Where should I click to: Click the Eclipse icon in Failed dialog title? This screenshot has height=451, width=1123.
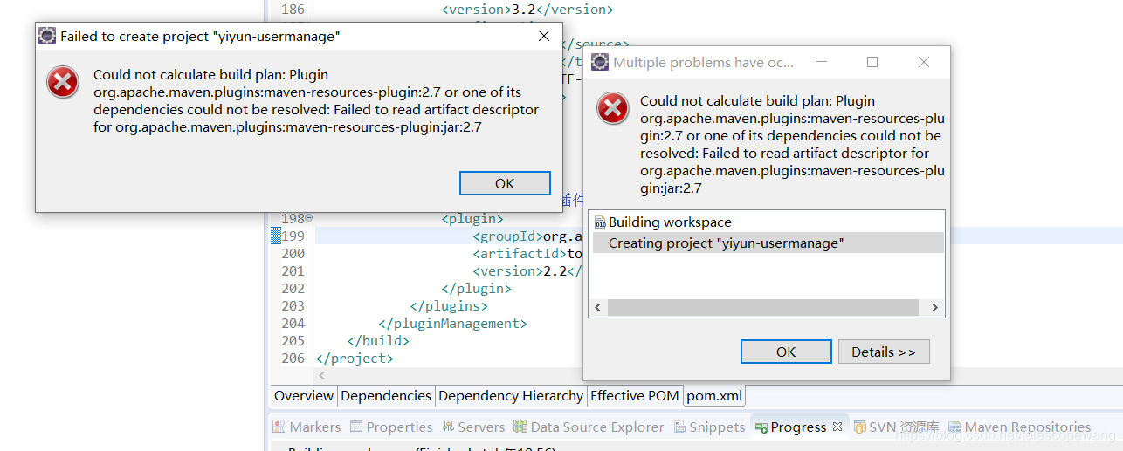[x=47, y=36]
